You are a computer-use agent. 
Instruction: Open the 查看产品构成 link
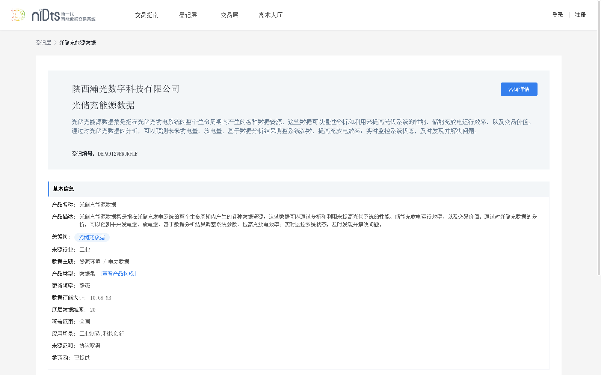pos(118,274)
